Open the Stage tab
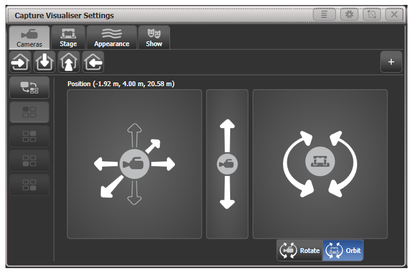This screenshot has width=413, height=273. [x=68, y=38]
